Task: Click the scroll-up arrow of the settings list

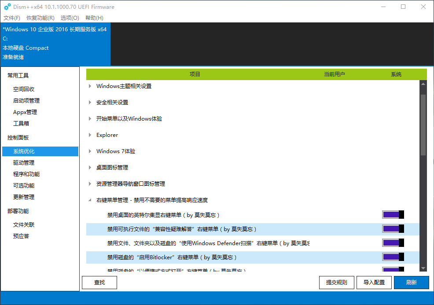Action: point(423,84)
